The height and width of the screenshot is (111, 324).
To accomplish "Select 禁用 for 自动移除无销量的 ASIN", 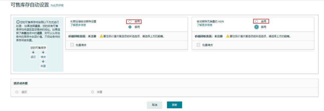I will point(256,27).
